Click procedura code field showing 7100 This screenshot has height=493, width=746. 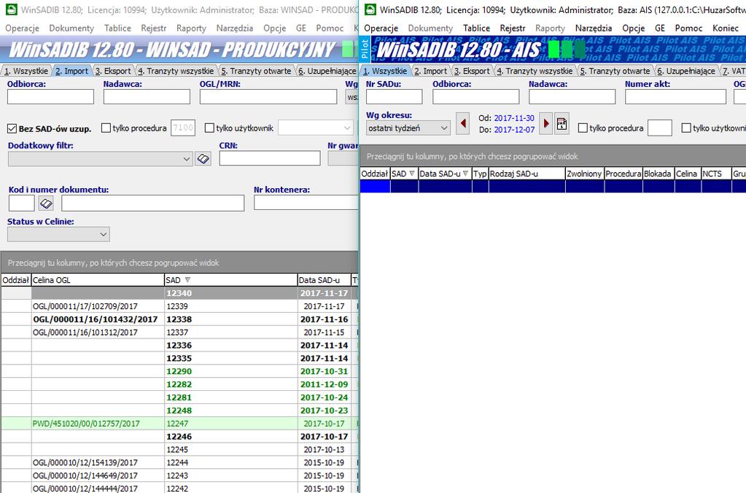183,128
